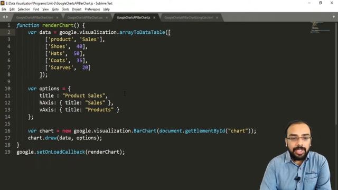
Task: Switch to the GoogleChartsAPIBarChart.html tab
Action: [35, 17]
